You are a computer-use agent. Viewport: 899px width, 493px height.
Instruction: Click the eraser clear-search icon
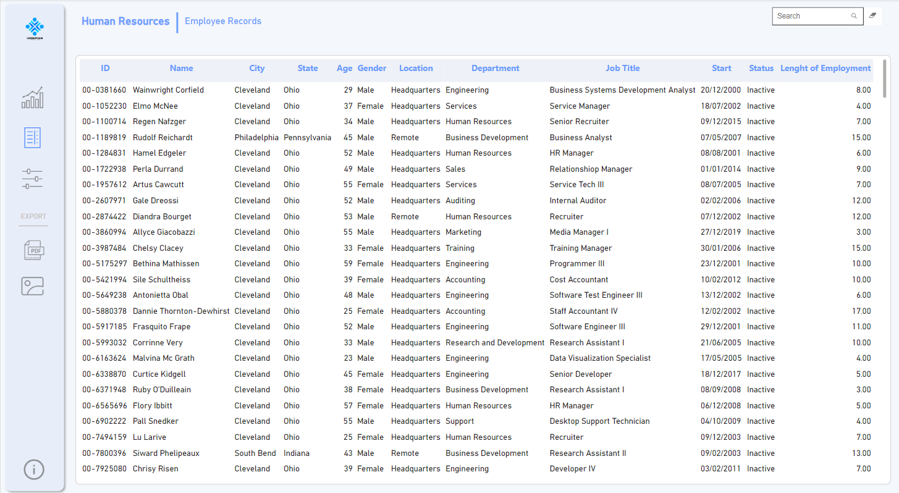coord(872,16)
